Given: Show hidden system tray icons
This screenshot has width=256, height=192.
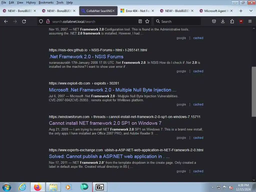Looking at the screenshot, I should tap(212, 187).
